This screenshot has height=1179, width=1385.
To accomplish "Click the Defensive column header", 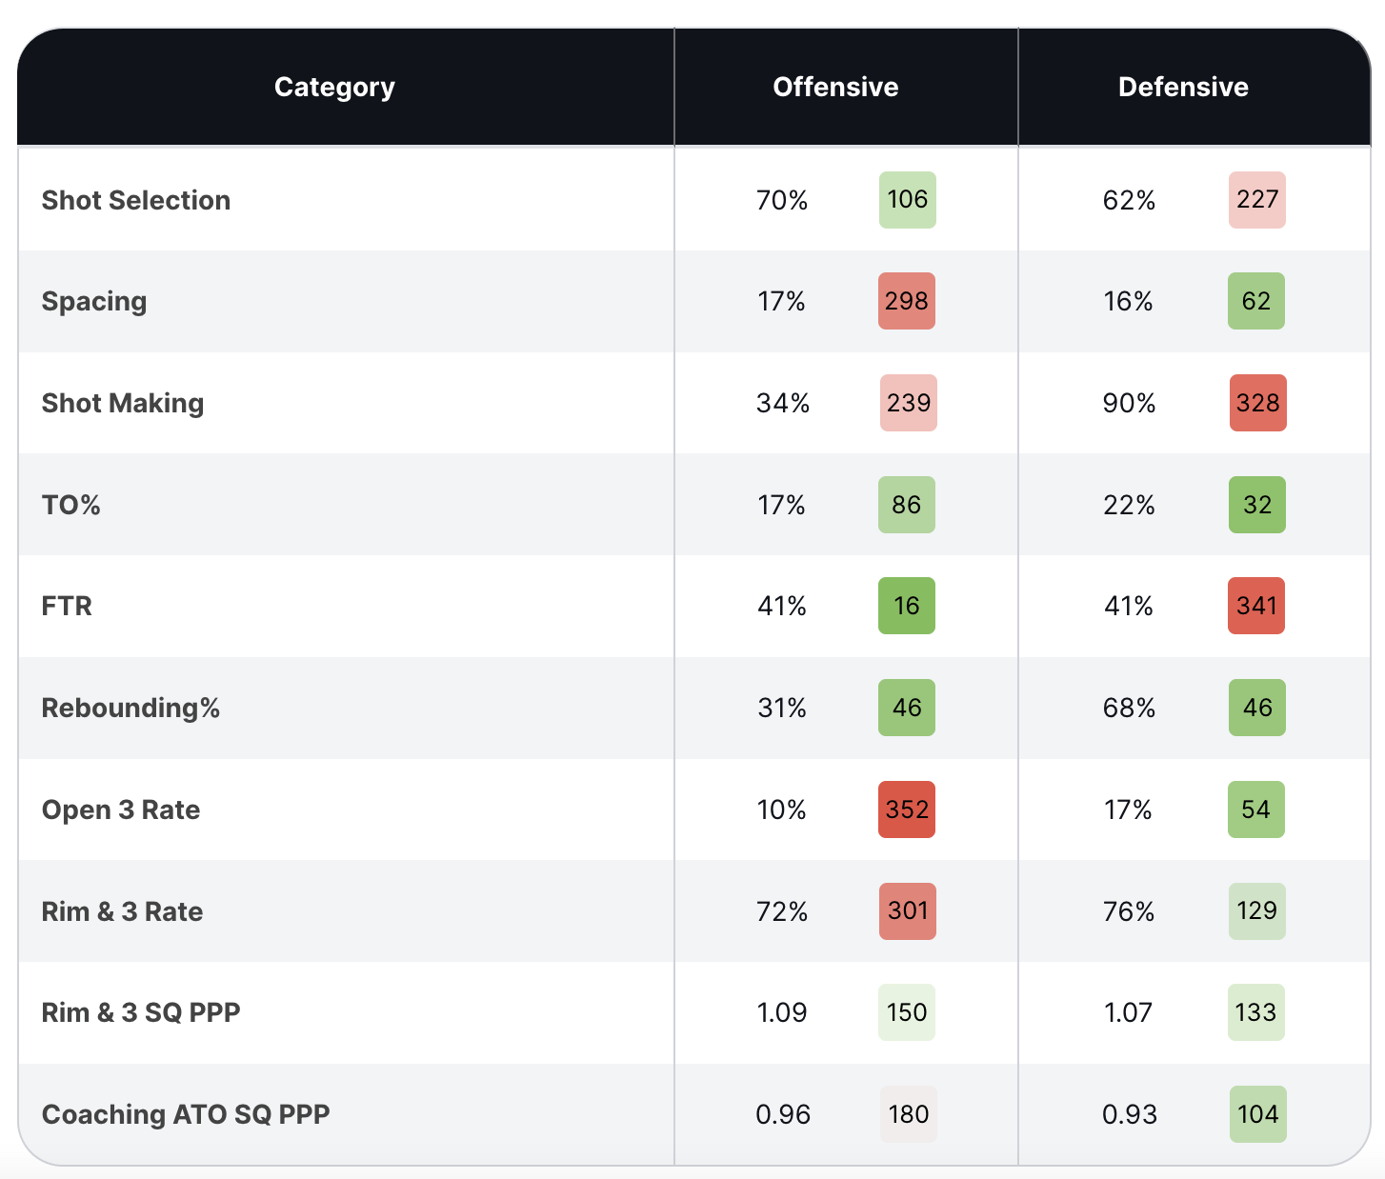I will pyautogui.click(x=1183, y=87).
